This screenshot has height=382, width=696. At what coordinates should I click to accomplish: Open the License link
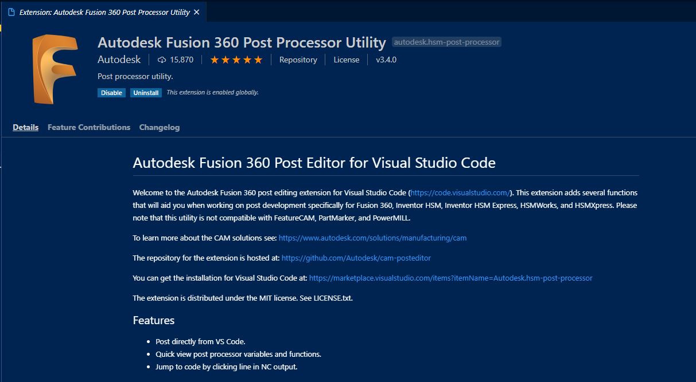[347, 60]
